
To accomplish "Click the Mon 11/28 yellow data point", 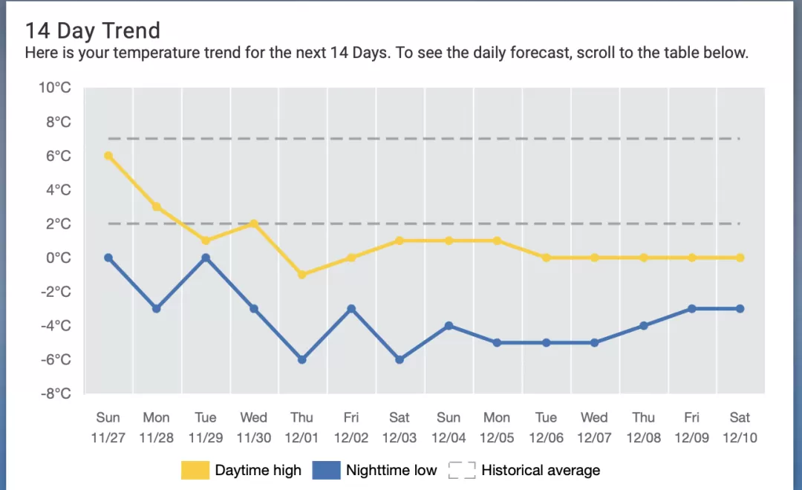I will pyautogui.click(x=157, y=206).
